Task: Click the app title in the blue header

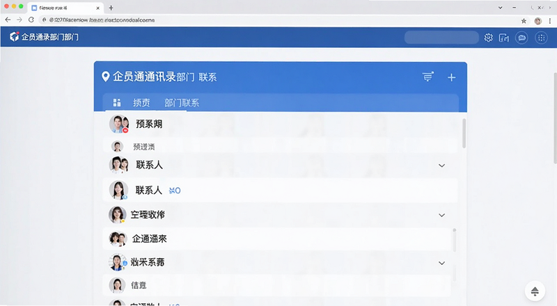Action: (x=49, y=37)
